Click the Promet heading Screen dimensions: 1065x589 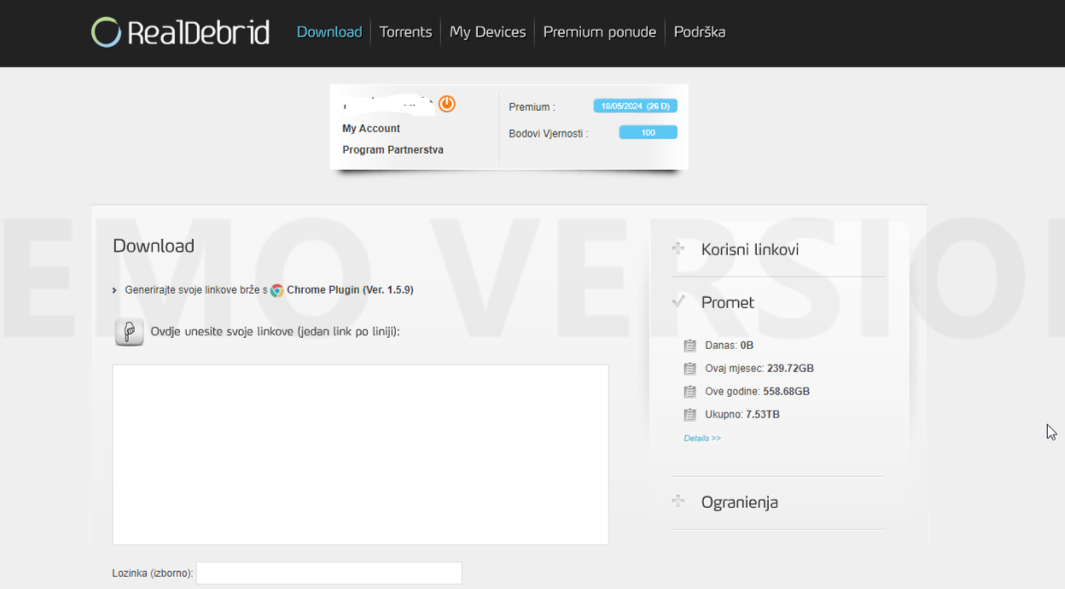[728, 302]
